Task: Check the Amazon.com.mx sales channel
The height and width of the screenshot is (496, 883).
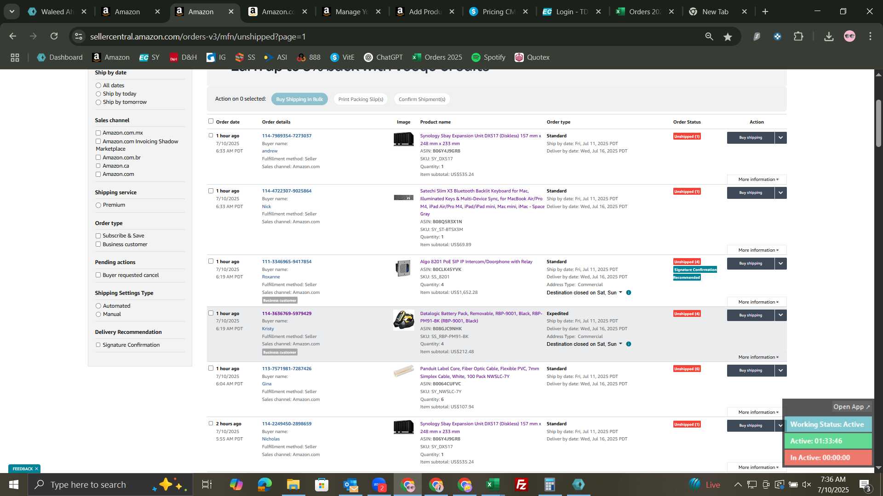Action: coord(98,133)
